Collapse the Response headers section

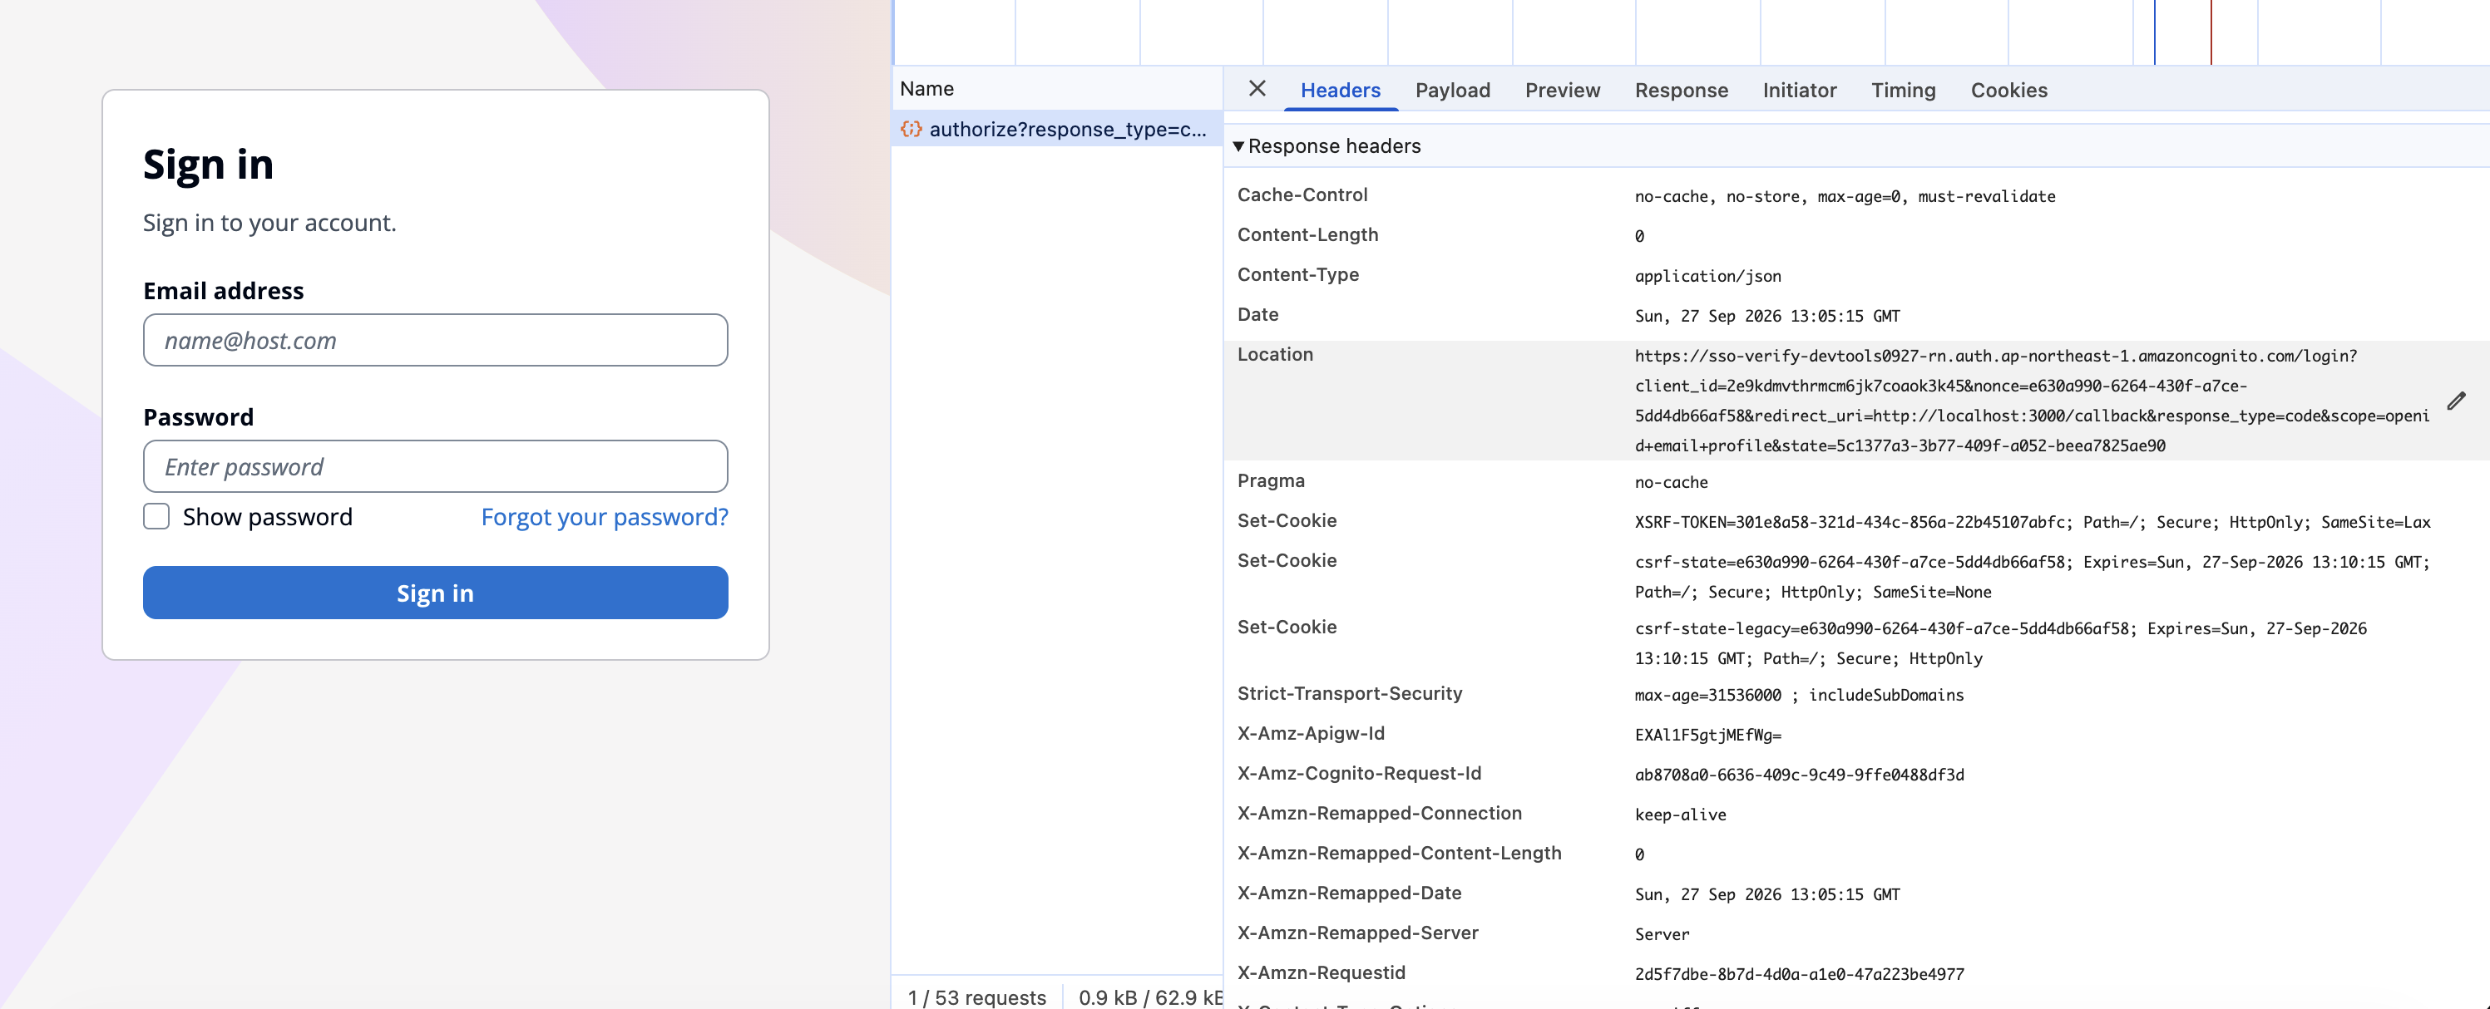1238,145
